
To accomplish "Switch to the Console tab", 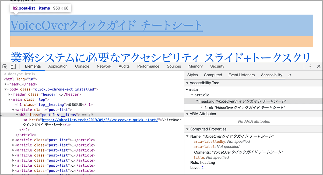I will [x=82, y=66].
